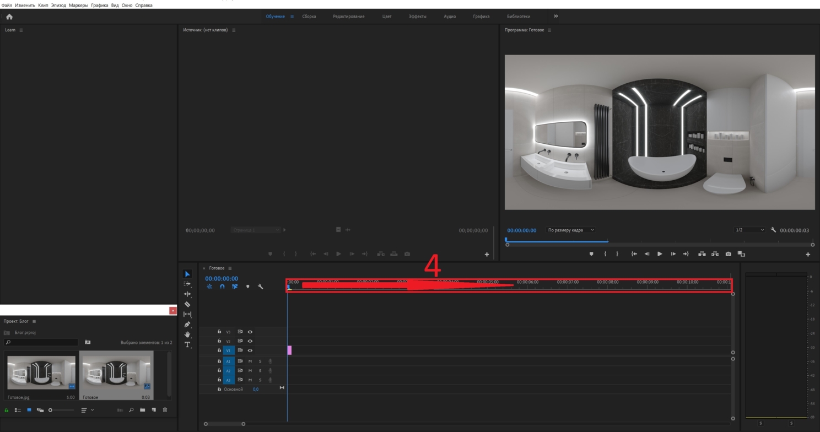
Task: Switch to the Сборка workspace
Action: [x=309, y=17]
